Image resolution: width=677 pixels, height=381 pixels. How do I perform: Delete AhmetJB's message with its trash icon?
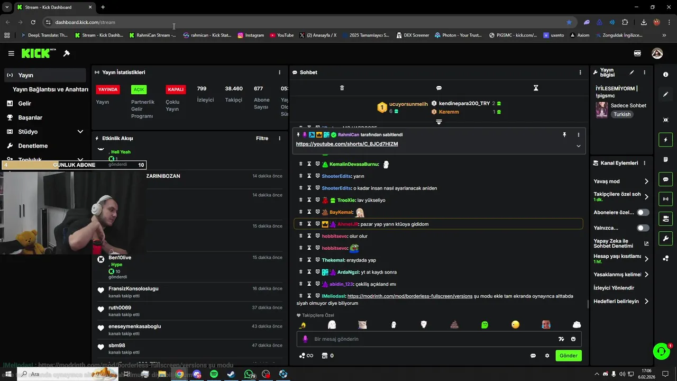pyautogui.click(x=301, y=224)
